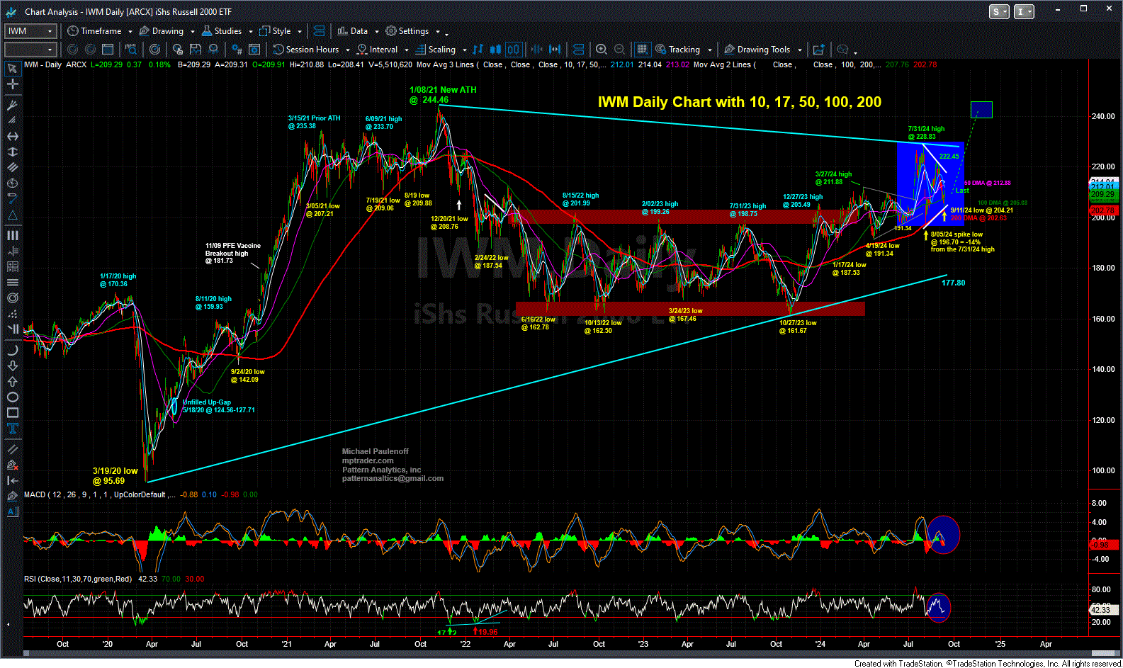Select the pointer arrow tool in left toolbar
Viewport: 1123px width, 668px height.
12,69
